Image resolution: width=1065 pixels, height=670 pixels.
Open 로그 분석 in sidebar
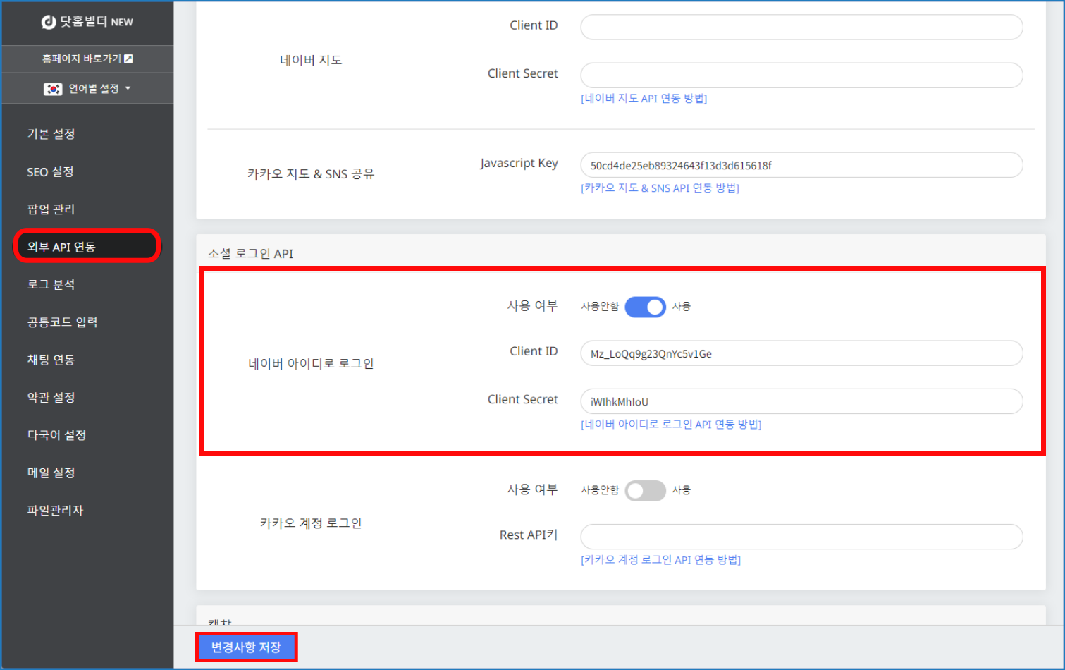(51, 285)
